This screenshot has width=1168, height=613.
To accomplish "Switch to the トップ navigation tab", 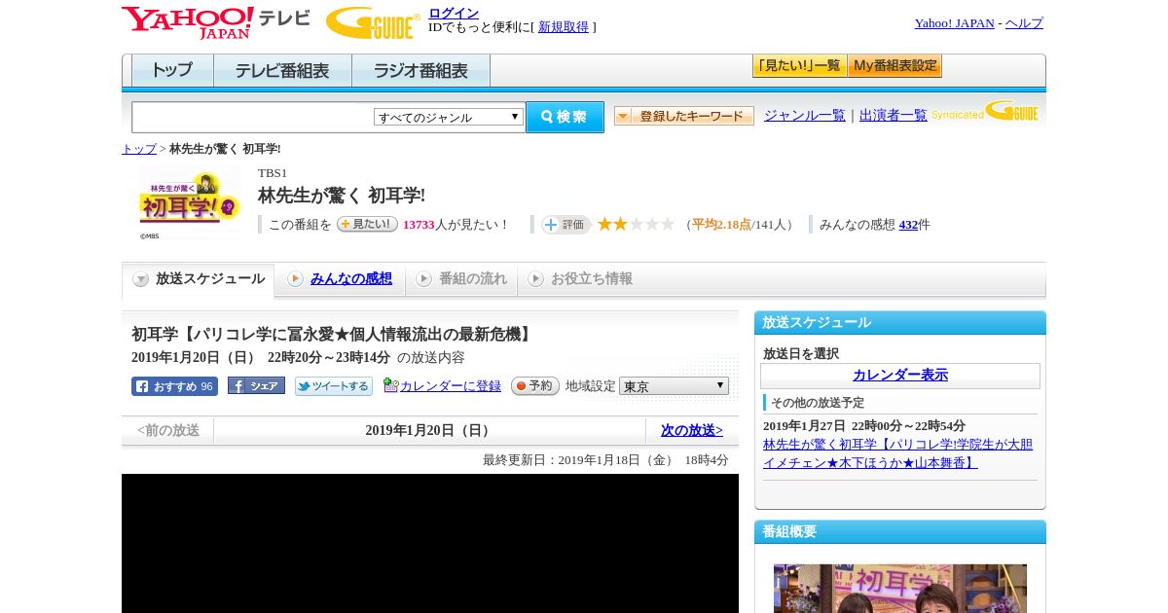I will (172, 71).
